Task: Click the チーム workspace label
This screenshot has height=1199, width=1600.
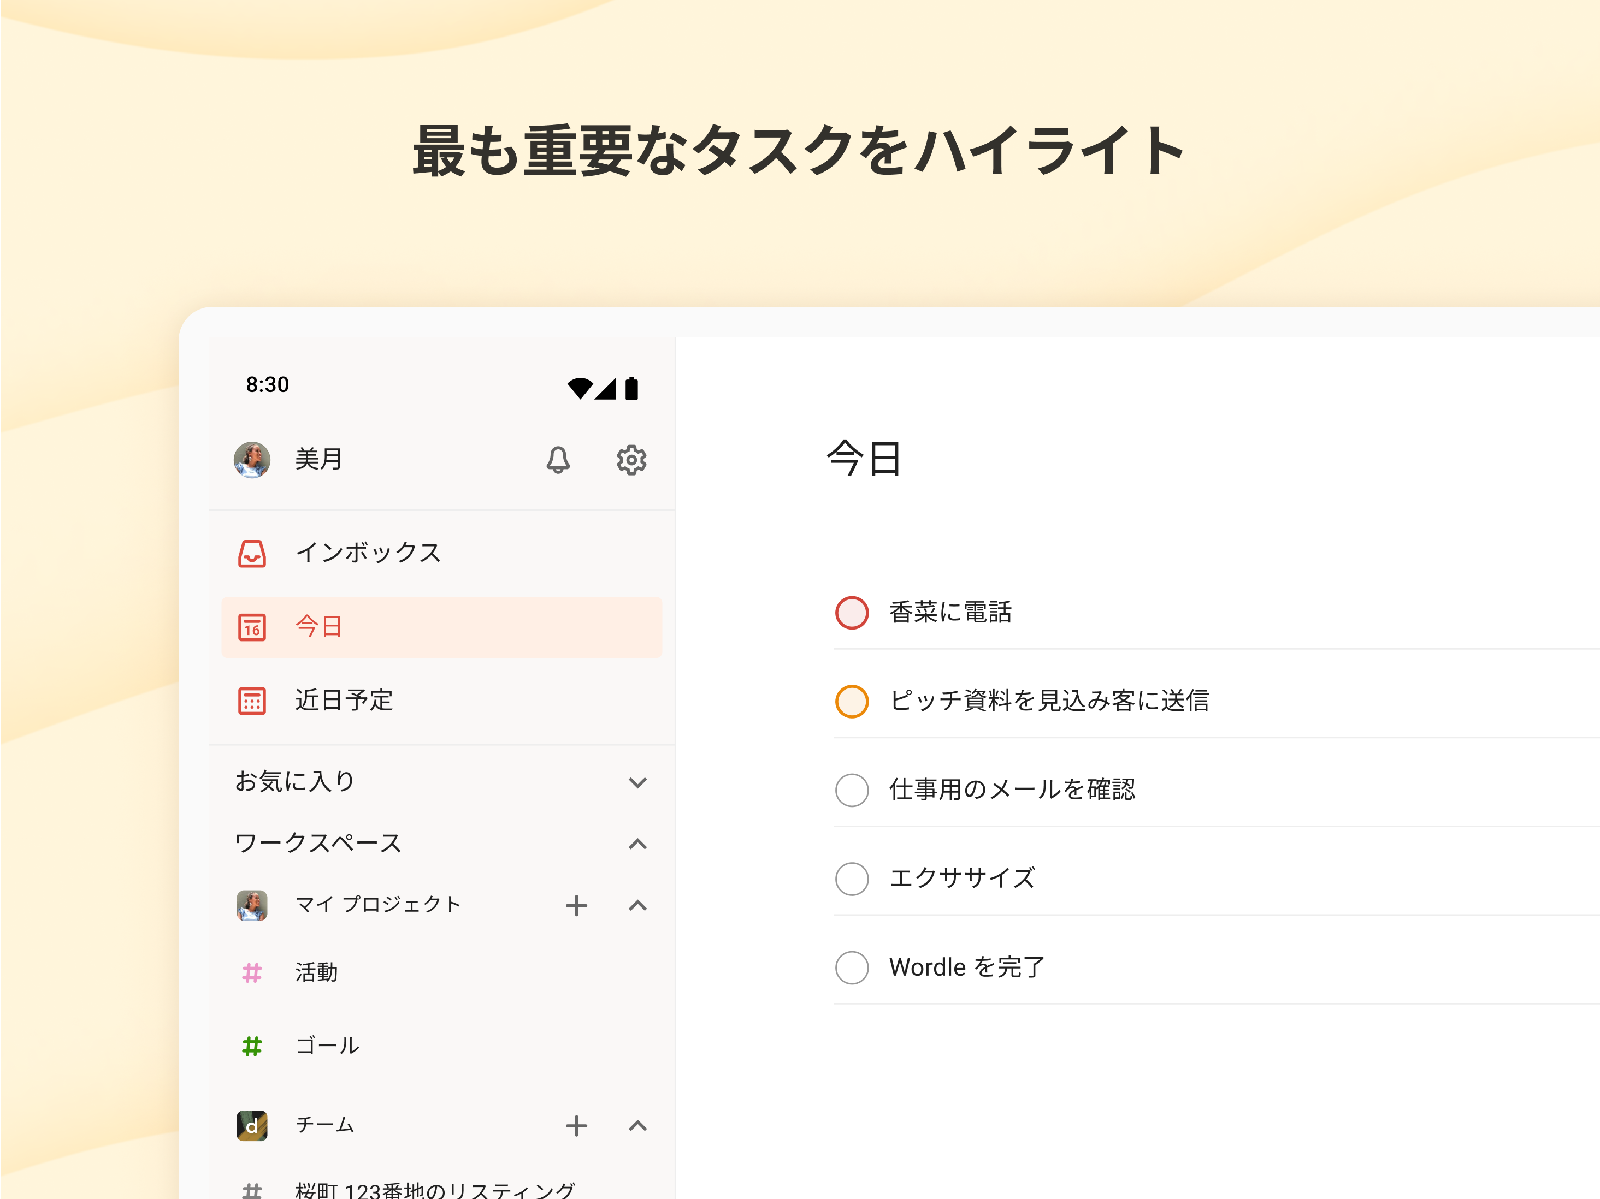Action: (325, 1125)
